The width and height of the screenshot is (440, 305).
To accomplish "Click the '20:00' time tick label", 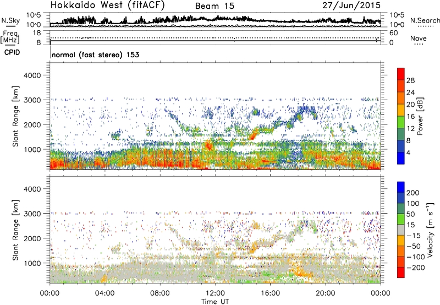I will (x=325, y=293).
